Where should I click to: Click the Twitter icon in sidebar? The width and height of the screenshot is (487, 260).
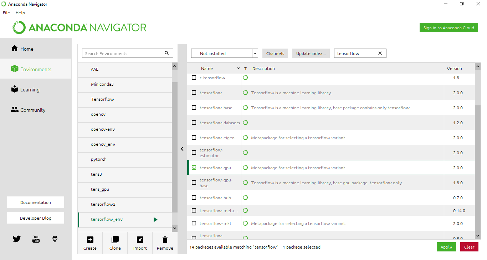coord(17,239)
